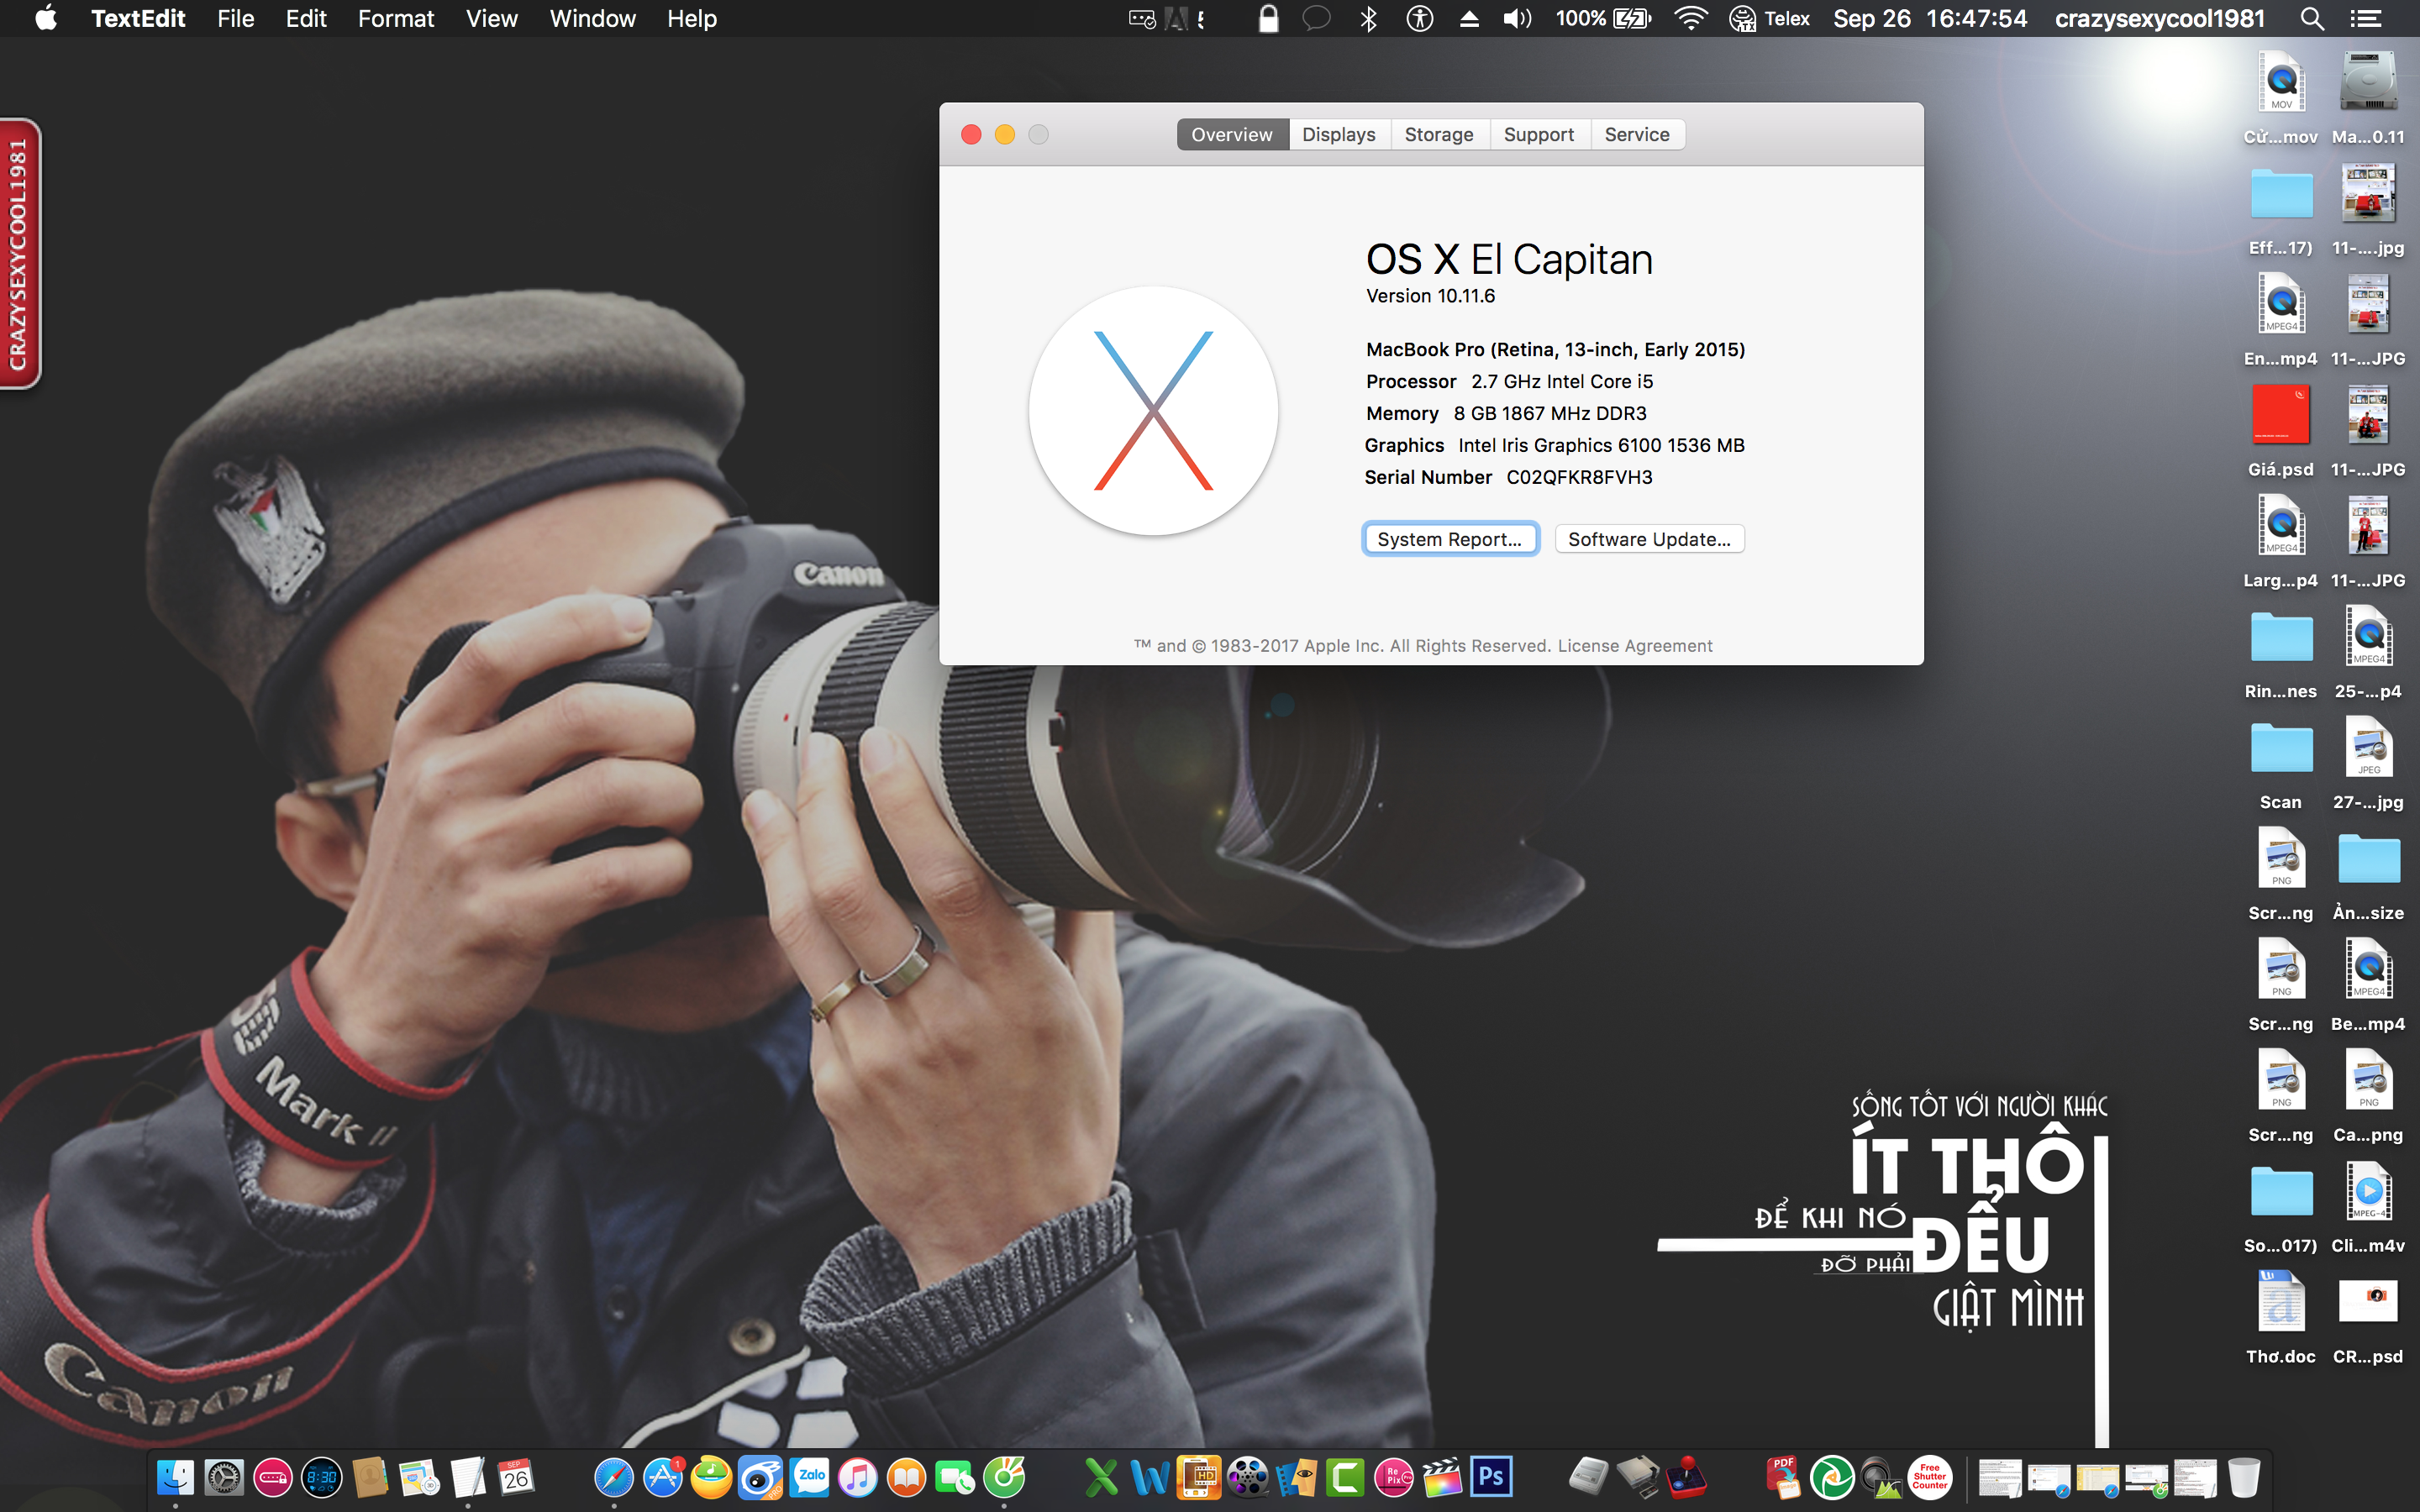Switch to the Storage tab
This screenshot has width=2420, height=1512.
[x=1439, y=135]
